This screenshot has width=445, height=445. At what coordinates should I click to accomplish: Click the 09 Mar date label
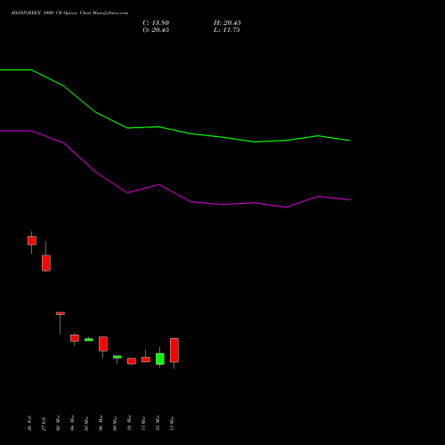pos(115,423)
